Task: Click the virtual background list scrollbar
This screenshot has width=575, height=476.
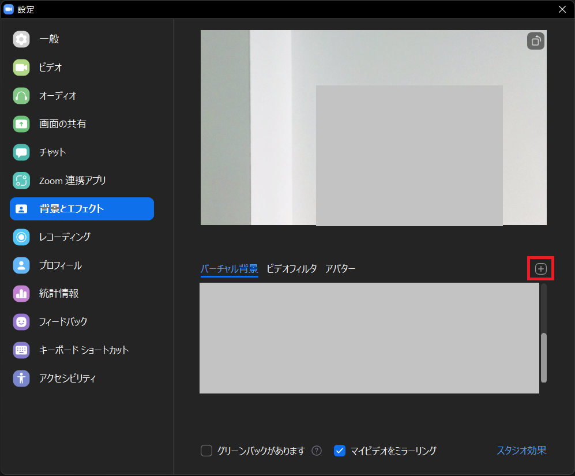Action: click(544, 357)
